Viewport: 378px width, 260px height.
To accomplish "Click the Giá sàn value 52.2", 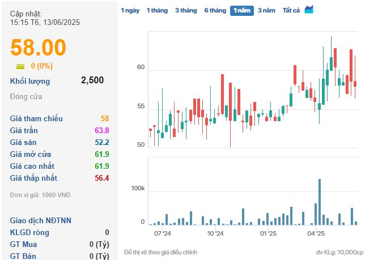I will [x=101, y=142].
